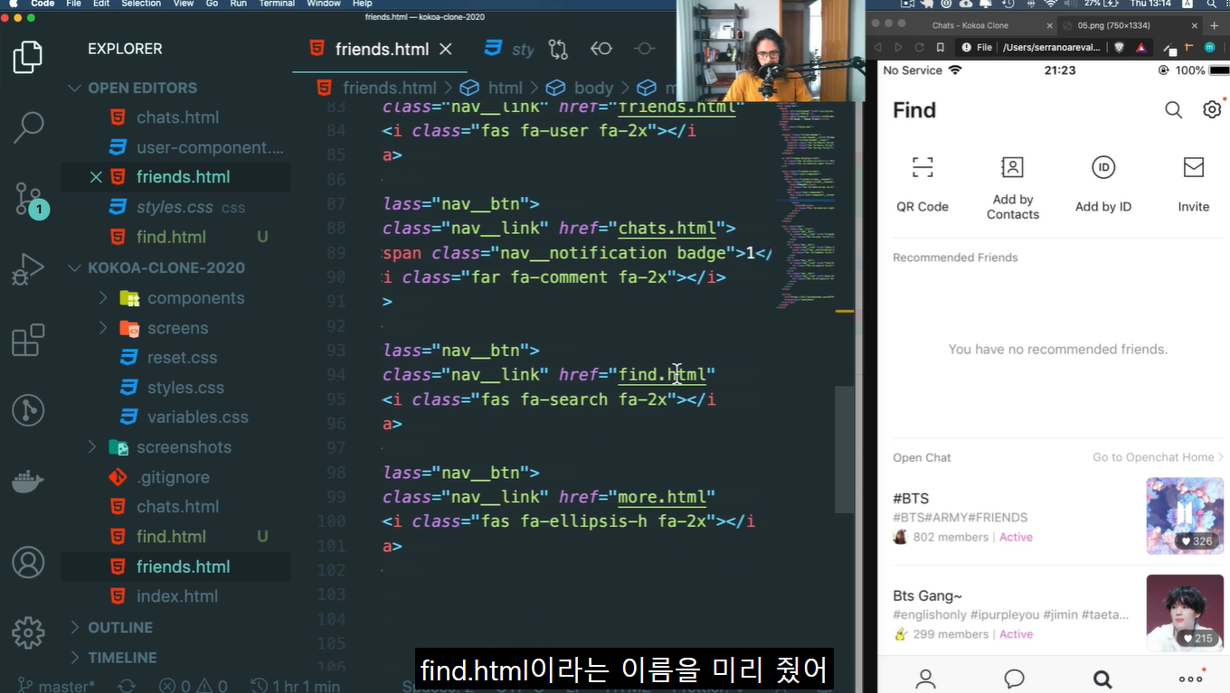Image resolution: width=1230 pixels, height=693 pixels.
Task: Click the editor vertical scrollbar thumb
Action: [x=844, y=450]
